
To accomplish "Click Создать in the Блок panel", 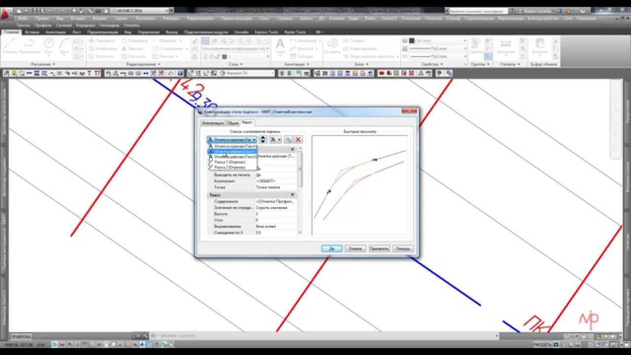I will tap(354, 41).
